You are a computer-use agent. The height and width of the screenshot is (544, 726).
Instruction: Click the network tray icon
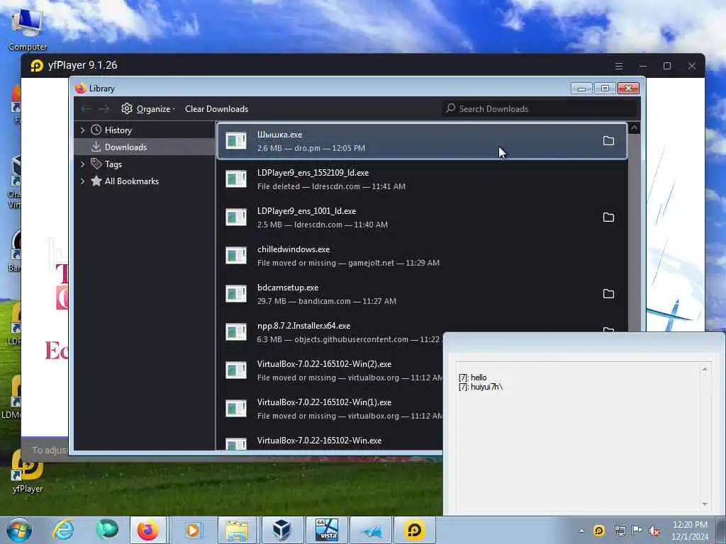[x=620, y=531]
